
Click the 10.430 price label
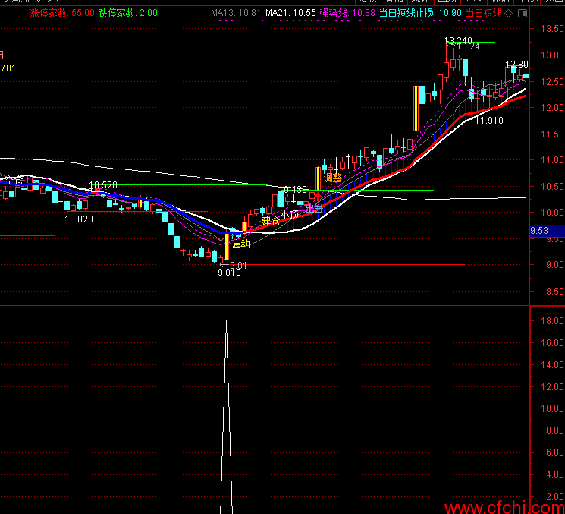coord(293,189)
